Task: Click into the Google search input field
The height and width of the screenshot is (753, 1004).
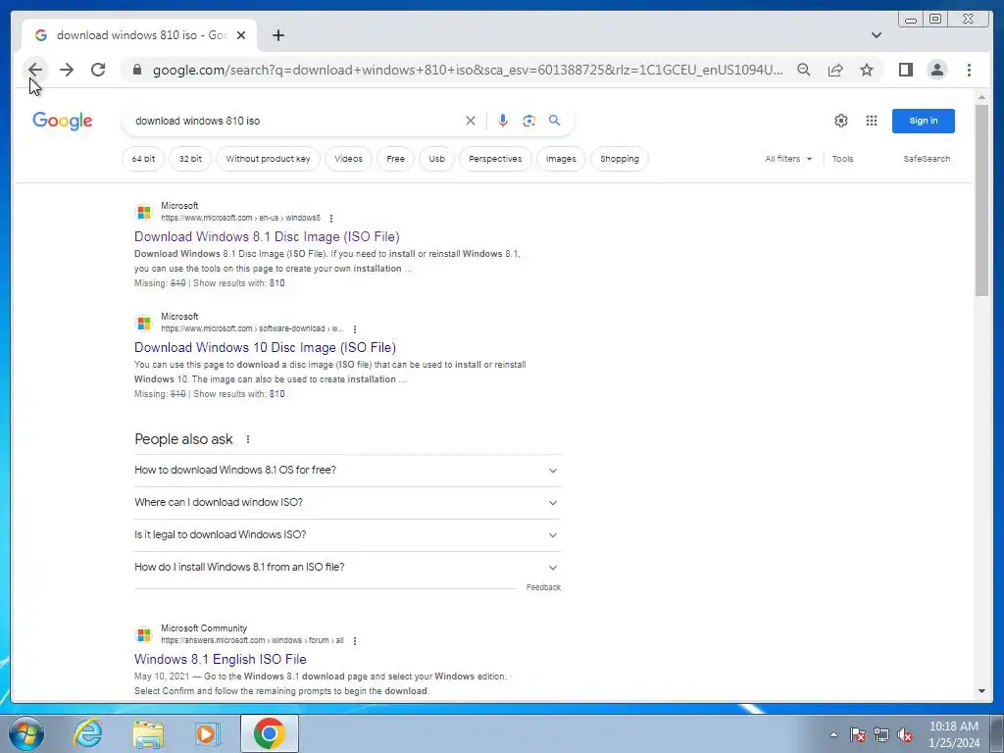Action: click(294, 121)
